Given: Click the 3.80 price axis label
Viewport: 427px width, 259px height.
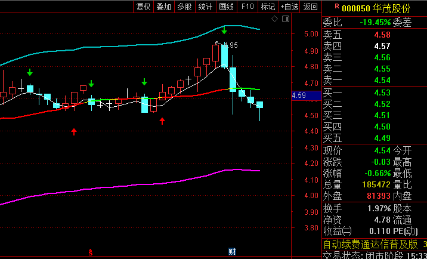Looking at the screenshot, I should pyautogui.click(x=311, y=228).
